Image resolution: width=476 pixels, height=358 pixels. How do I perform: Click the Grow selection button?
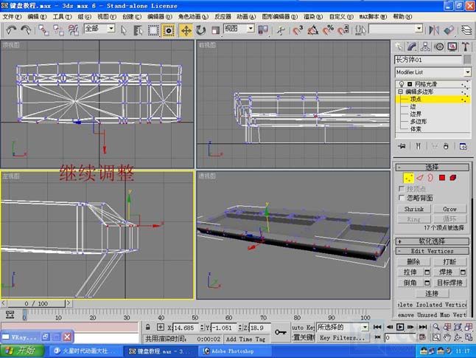(x=449, y=209)
